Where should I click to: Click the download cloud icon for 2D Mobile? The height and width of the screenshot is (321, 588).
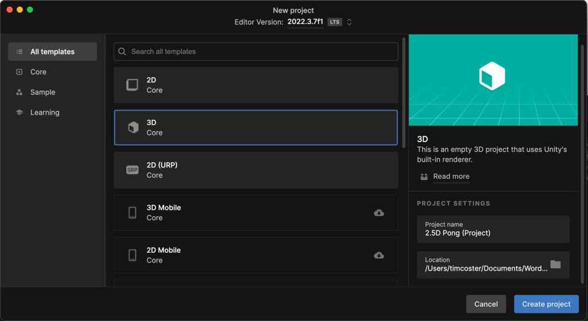379,255
